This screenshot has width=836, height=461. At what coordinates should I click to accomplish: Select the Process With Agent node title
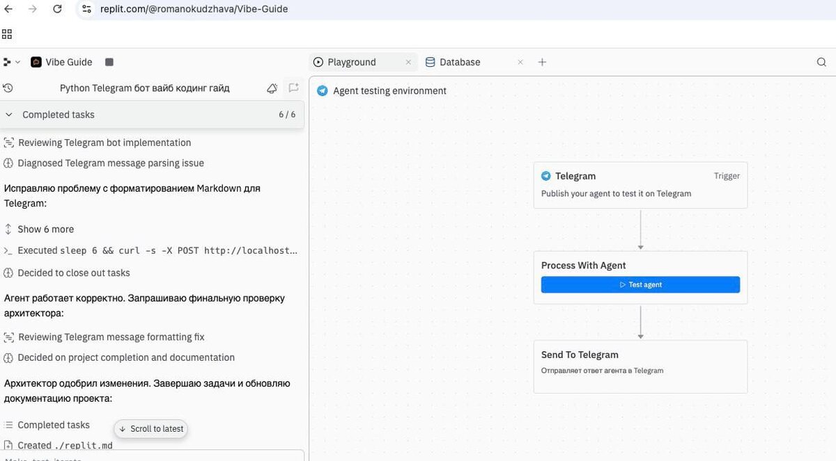pos(584,266)
